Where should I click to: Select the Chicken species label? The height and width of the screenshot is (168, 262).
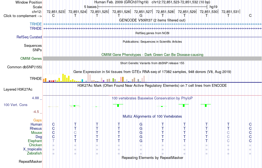[35, 145]
